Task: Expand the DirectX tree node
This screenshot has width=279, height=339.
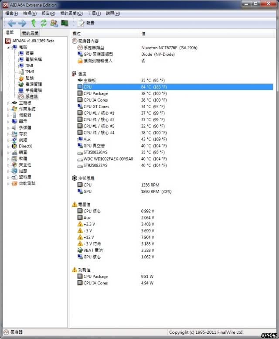Action: pyautogui.click(x=8, y=147)
